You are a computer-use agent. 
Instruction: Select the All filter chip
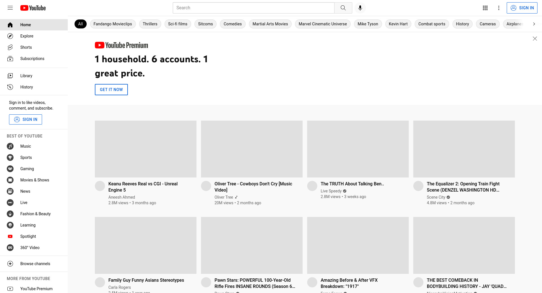tap(80, 24)
